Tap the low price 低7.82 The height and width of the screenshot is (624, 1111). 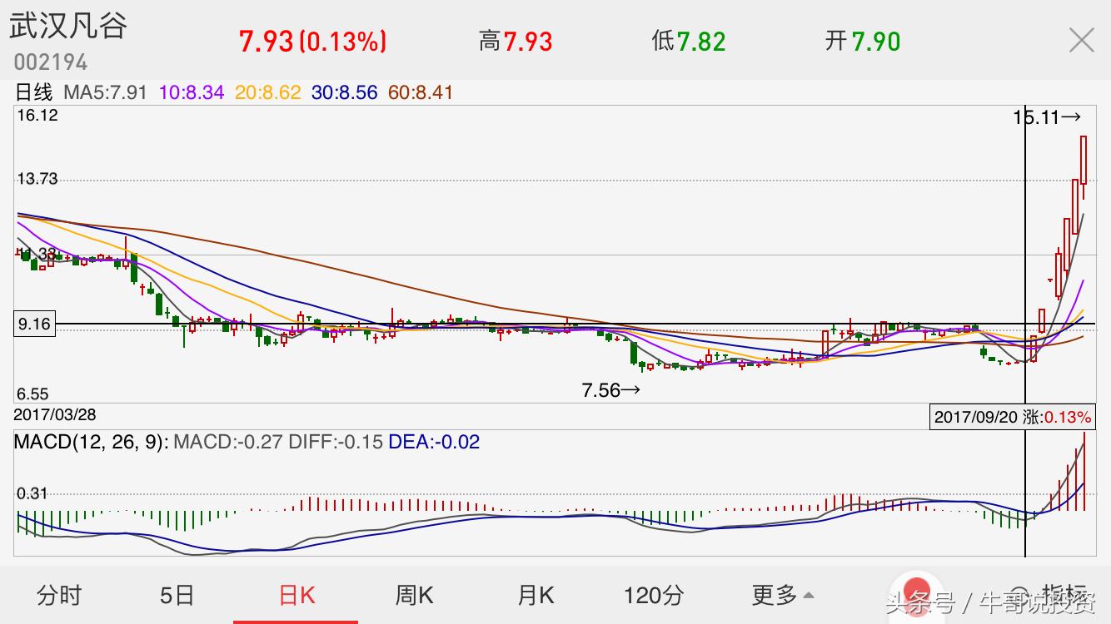click(689, 41)
